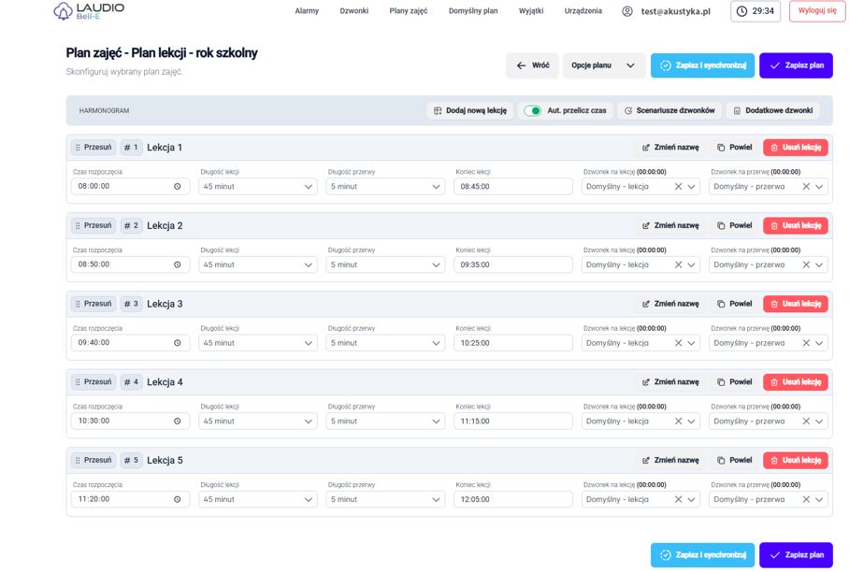Go to the Wyjątki menu section

tap(530, 11)
